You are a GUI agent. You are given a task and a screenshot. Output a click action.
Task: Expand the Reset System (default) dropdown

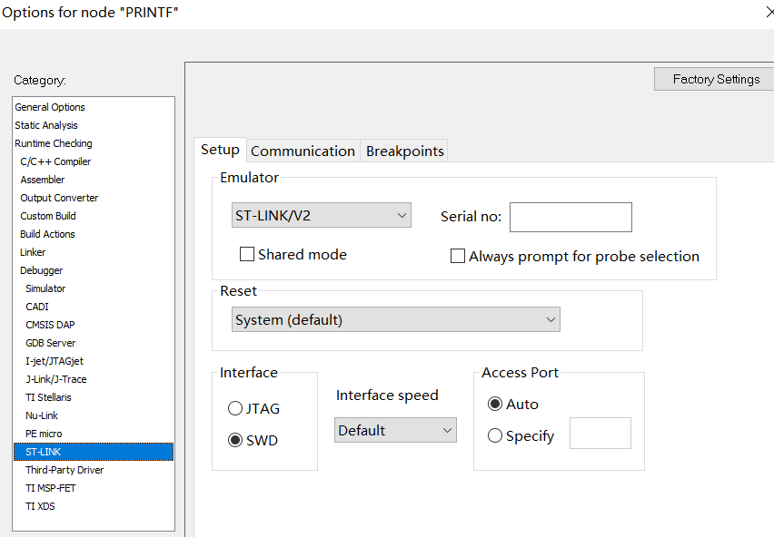pyautogui.click(x=396, y=319)
